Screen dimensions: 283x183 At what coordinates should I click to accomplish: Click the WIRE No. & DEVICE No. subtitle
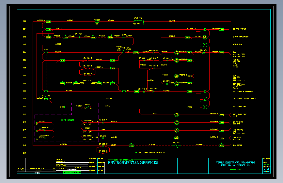[236, 165]
